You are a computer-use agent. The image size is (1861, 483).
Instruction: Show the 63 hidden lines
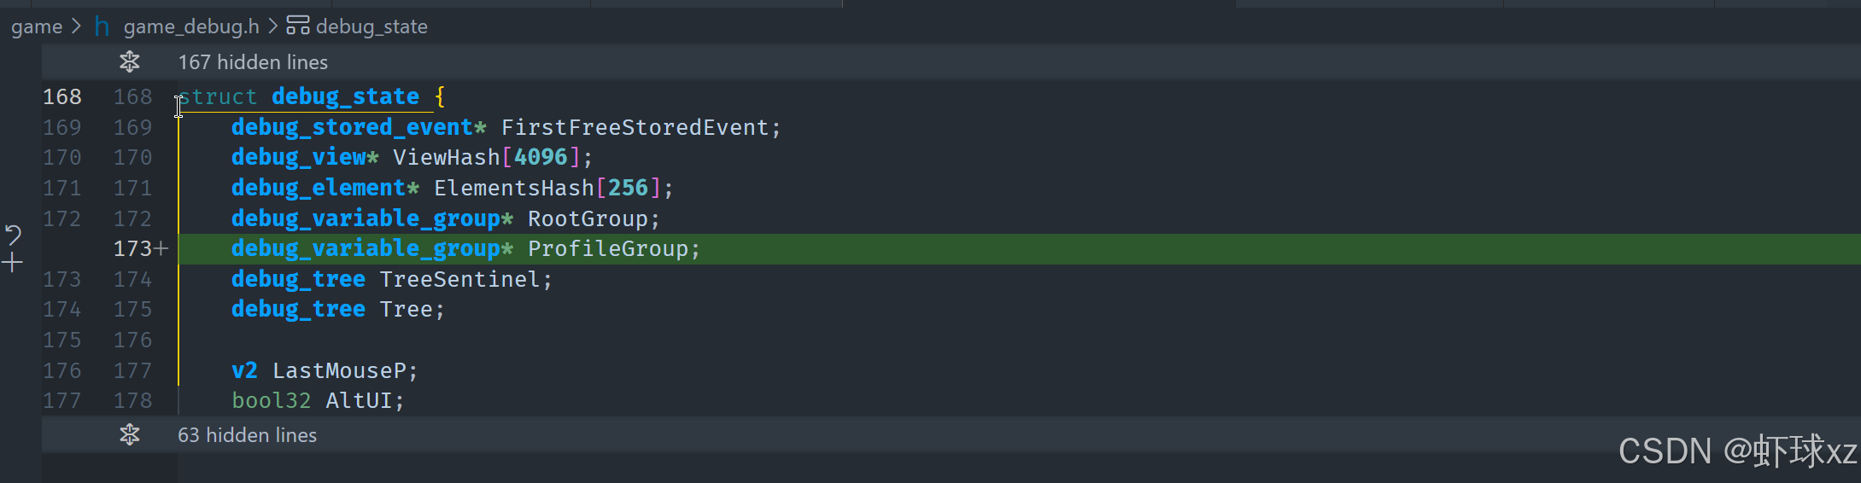pos(247,435)
